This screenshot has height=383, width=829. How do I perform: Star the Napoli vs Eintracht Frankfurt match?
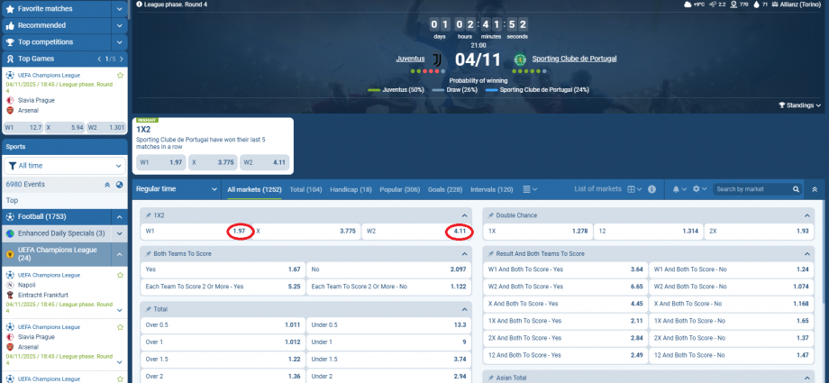click(x=121, y=275)
